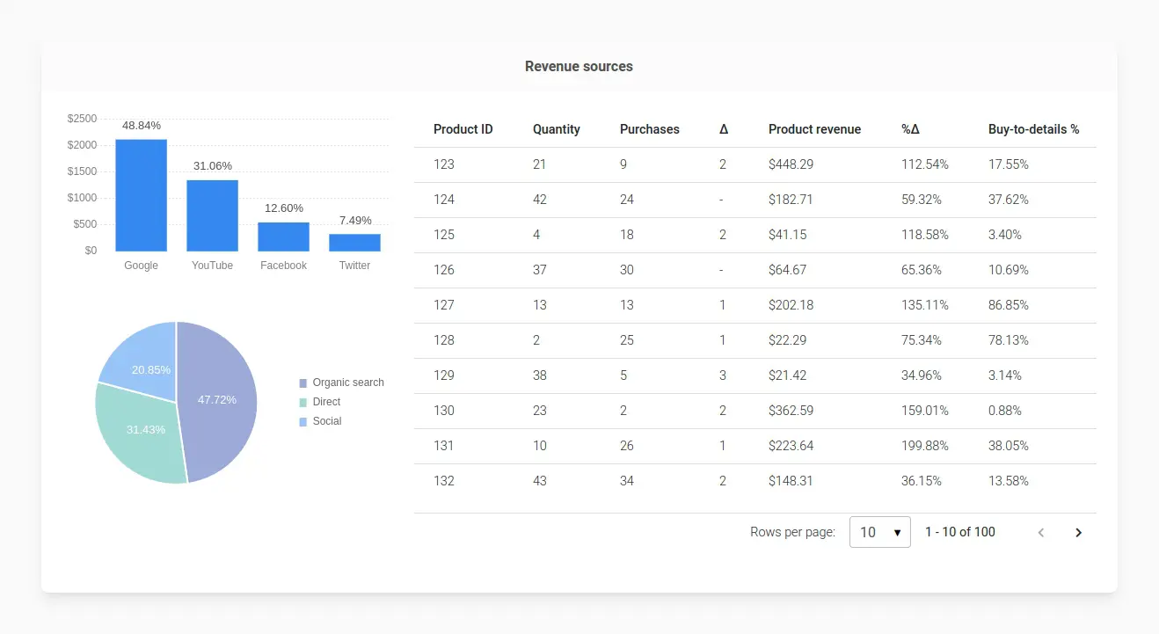Viewport: 1159px width, 634px height.
Task: Click revenue value $448.29
Action: point(791,164)
